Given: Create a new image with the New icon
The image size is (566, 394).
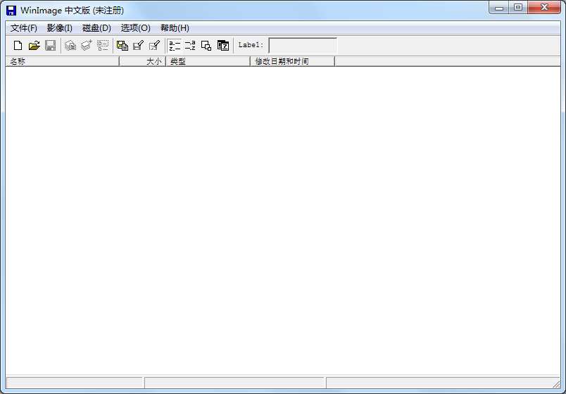Looking at the screenshot, I should coord(18,46).
